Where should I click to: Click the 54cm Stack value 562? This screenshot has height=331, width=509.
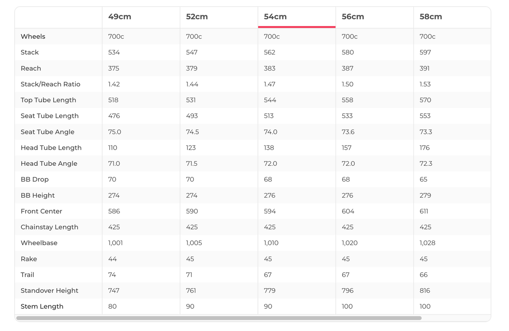270,52
